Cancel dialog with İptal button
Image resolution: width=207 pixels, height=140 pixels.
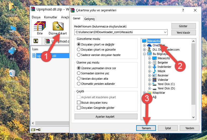(168, 128)
